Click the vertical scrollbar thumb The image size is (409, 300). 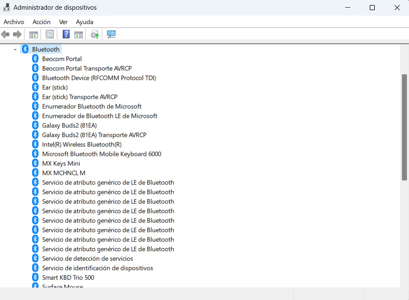[404, 127]
